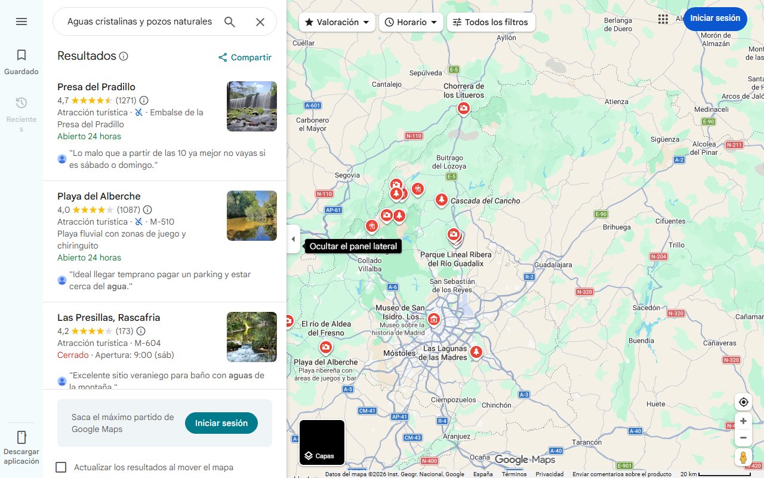Open the Valoración filter dropdown
This screenshot has width=764, height=478.
coord(336,22)
